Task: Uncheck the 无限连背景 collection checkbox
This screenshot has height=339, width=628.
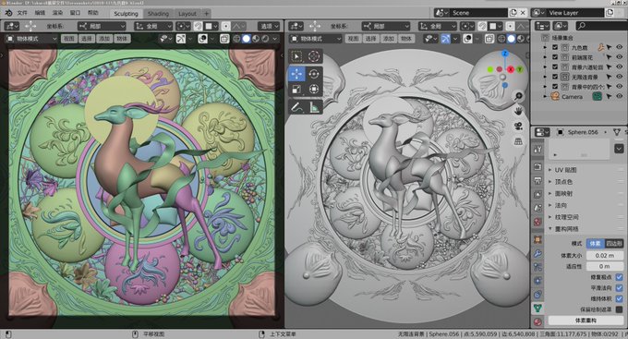Action: [555, 77]
